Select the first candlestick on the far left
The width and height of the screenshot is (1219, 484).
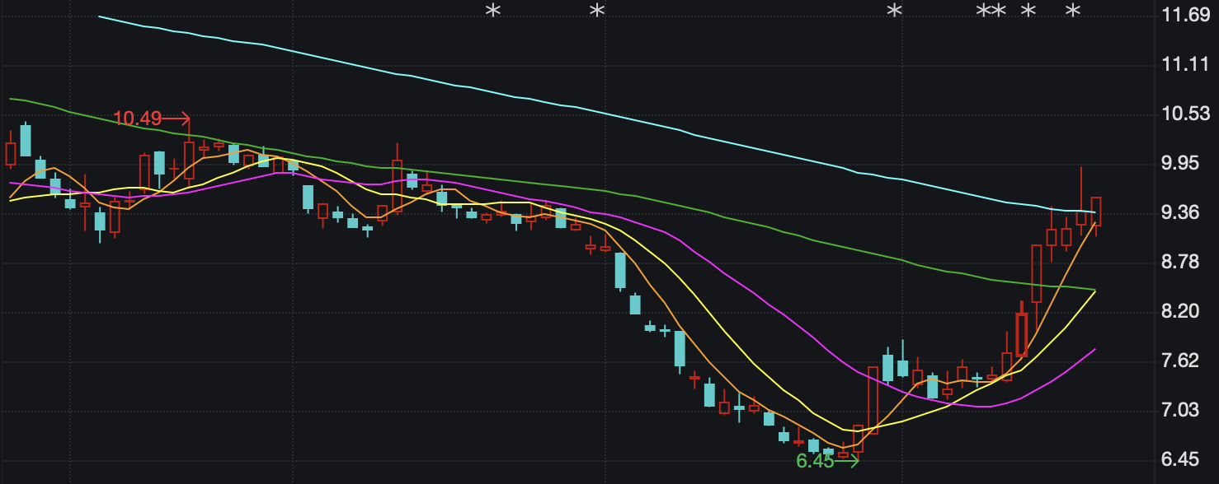pos(11,154)
